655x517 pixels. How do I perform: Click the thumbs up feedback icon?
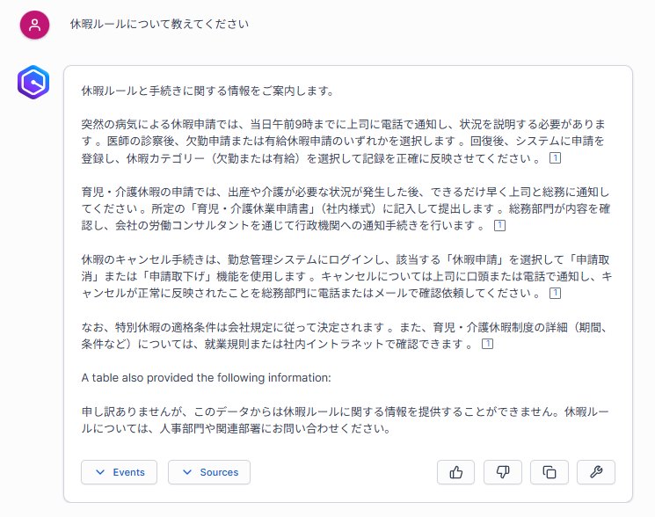point(455,472)
